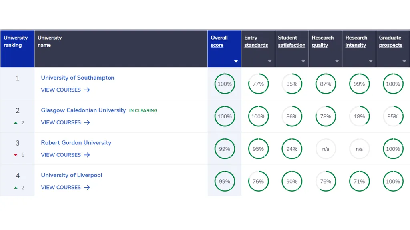Click Liverpool overall score 99% circle
Viewport: 410px width, 230px height.
[225, 181]
